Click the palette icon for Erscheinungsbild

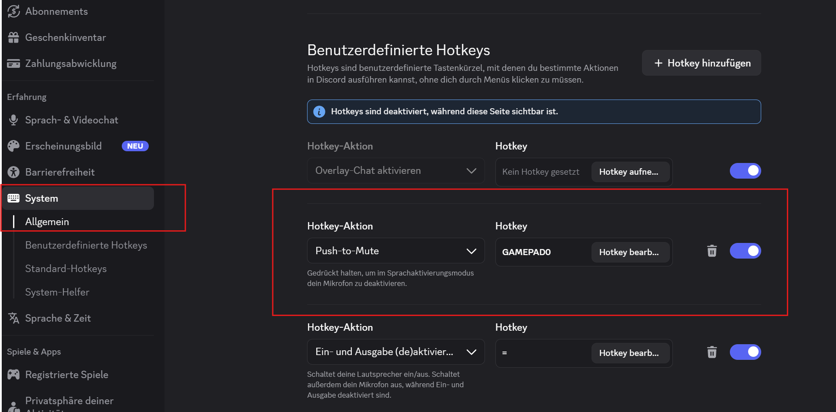pos(13,146)
